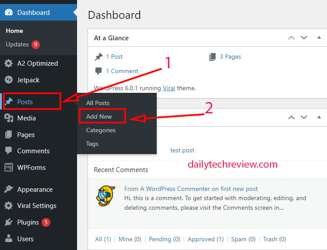This screenshot has height=250, width=327.
Task: Click the Dashboard gauge icon in sidebar
Action: pos(9,12)
